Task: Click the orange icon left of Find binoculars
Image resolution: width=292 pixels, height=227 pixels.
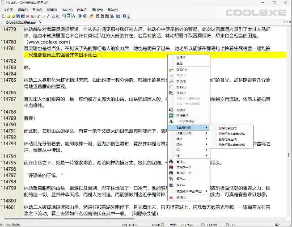Action: (91, 16)
